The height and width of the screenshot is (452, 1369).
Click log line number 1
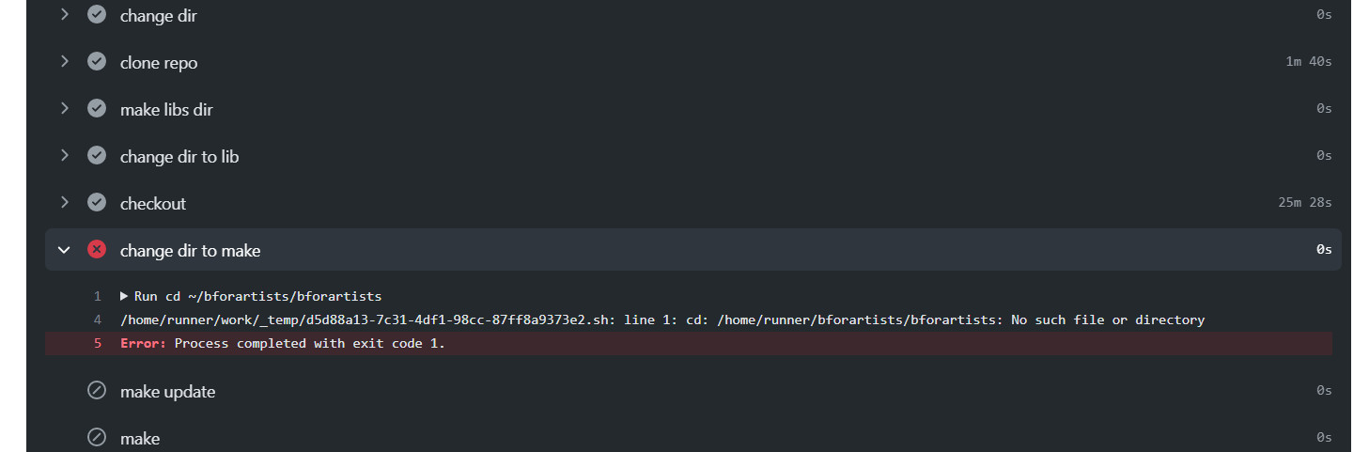[97, 296]
